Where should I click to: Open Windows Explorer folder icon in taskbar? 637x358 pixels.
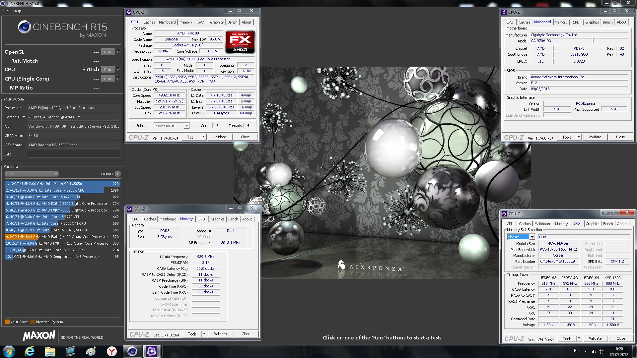(x=50, y=351)
